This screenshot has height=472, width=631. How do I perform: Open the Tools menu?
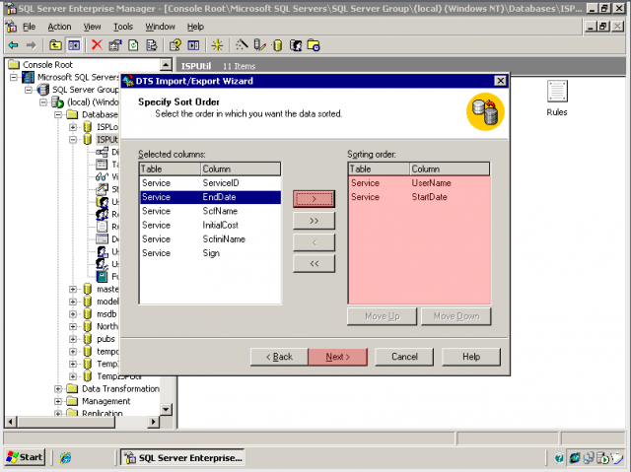(122, 27)
